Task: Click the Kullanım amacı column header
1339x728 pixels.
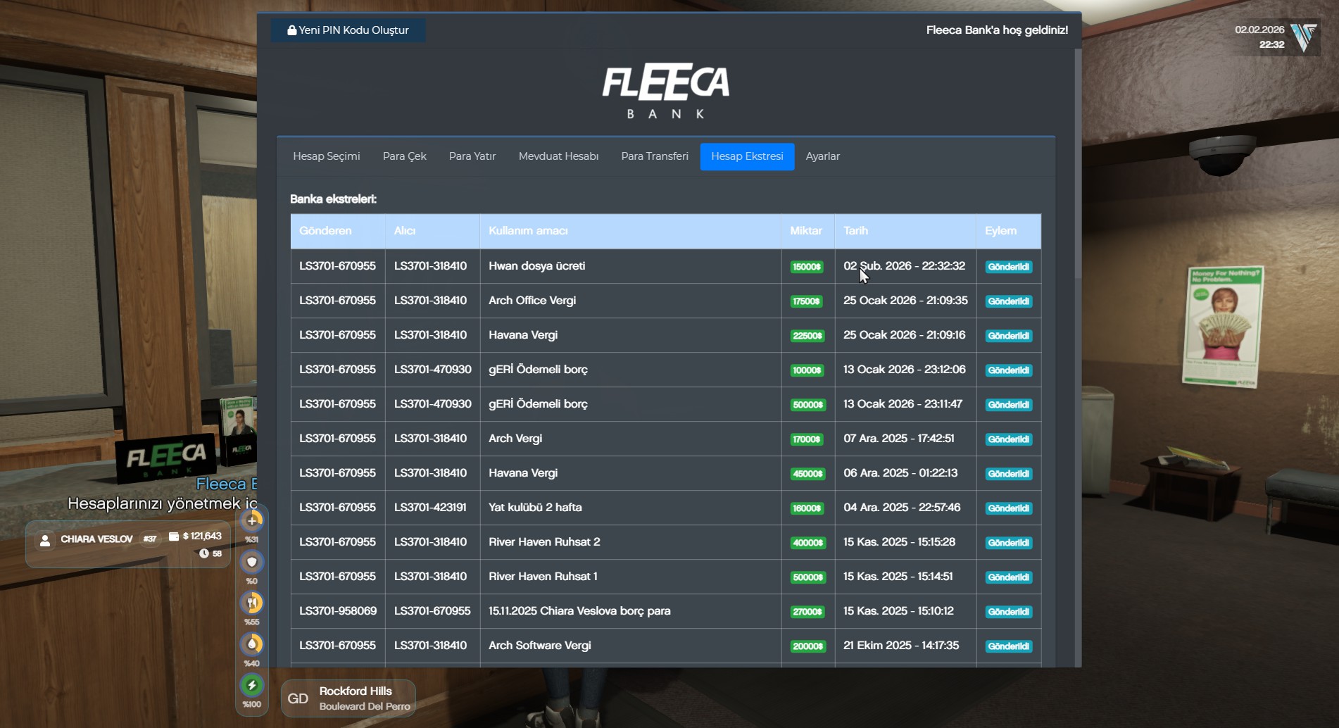Action: tap(631, 231)
